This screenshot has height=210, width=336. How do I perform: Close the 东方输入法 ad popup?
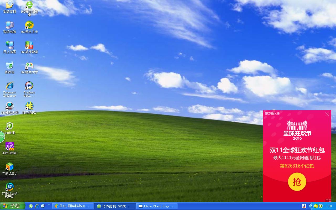(327, 114)
